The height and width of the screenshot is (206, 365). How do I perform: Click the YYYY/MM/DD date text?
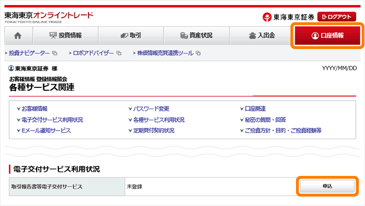[339, 68]
